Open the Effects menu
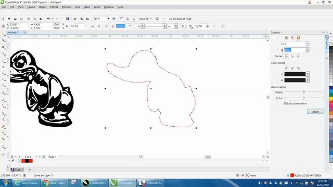 [54, 7]
